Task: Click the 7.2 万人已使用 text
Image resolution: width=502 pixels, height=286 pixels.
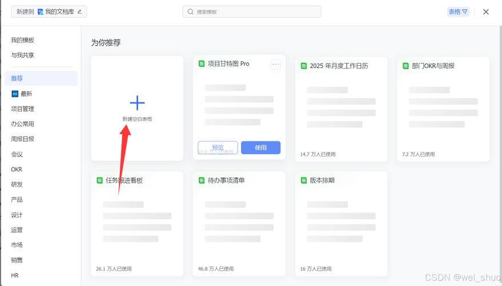Action: [419, 154]
